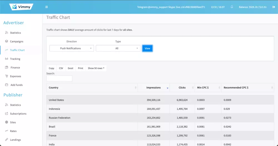Focus the Search input field
Viewport: 278px width, 146px height.
pyautogui.click(x=59, y=78)
